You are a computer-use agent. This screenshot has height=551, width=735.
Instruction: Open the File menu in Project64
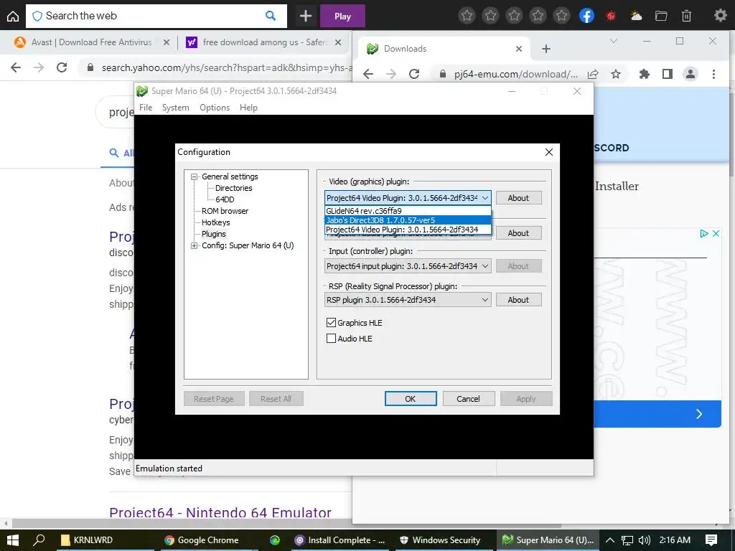(x=146, y=108)
